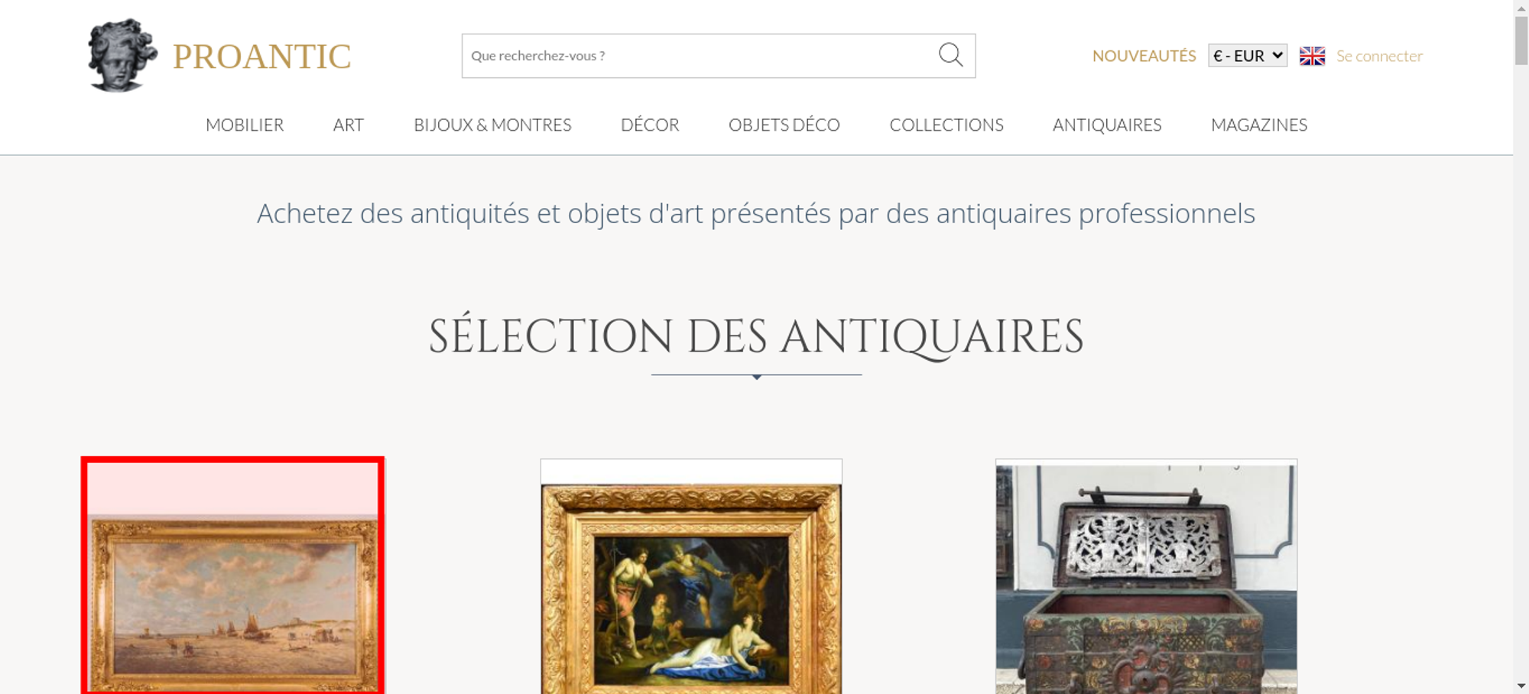Open the BIJOUX & MONTRES menu

tap(492, 125)
